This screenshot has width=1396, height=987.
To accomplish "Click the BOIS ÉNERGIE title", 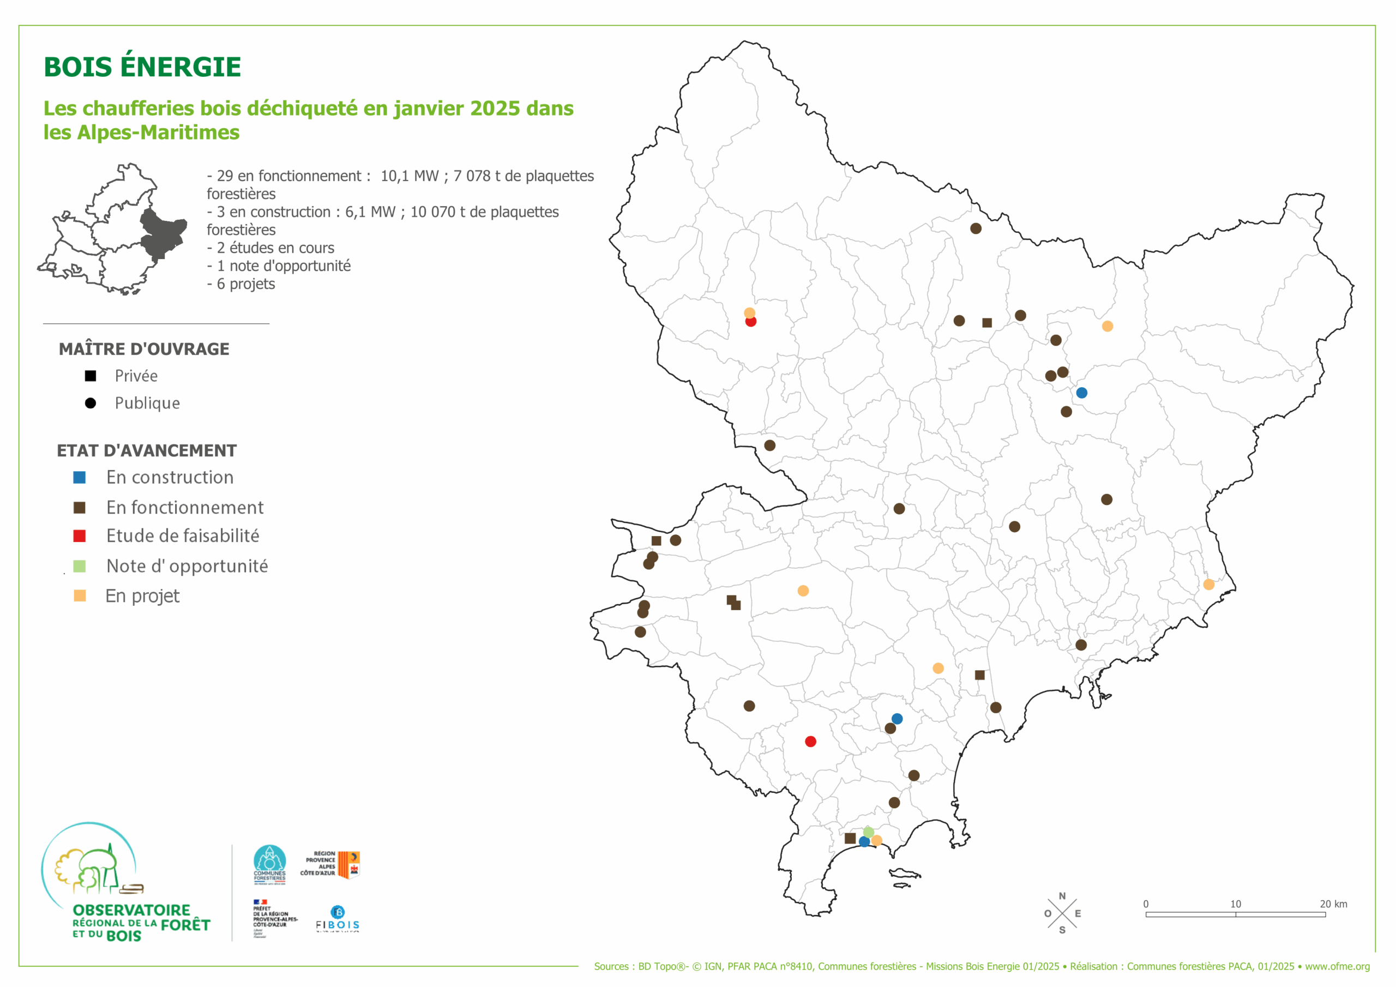I will 142,67.
